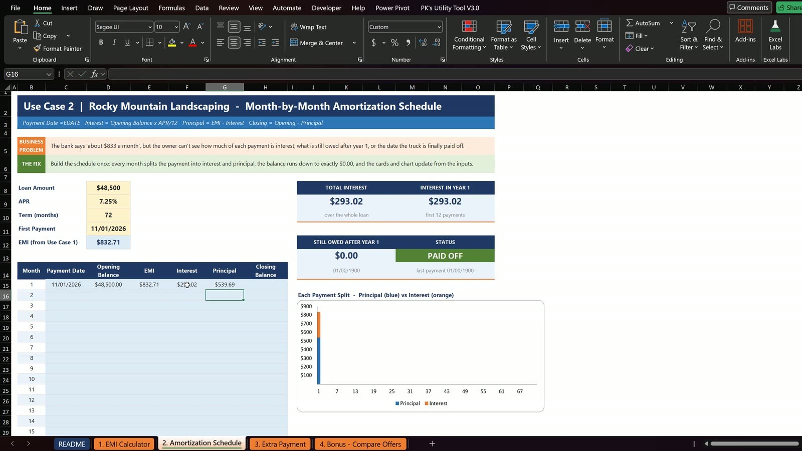
Task: Expand the font size dropdown
Action: pyautogui.click(x=176, y=27)
